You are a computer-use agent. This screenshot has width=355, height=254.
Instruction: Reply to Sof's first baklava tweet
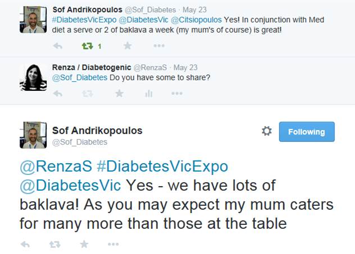57,46
